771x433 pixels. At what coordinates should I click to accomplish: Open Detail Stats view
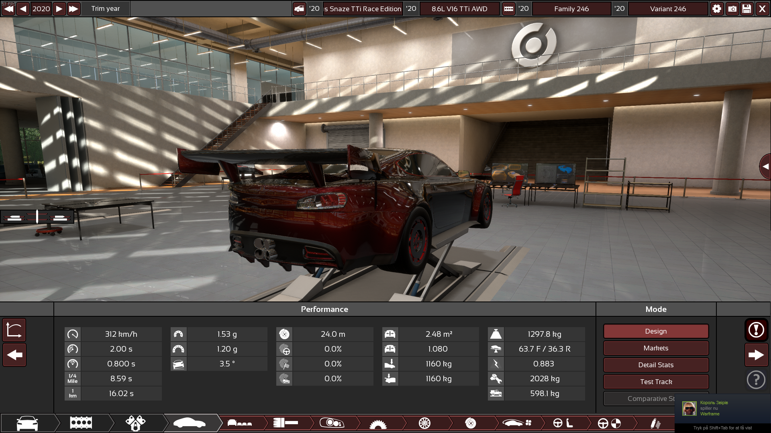pos(656,365)
